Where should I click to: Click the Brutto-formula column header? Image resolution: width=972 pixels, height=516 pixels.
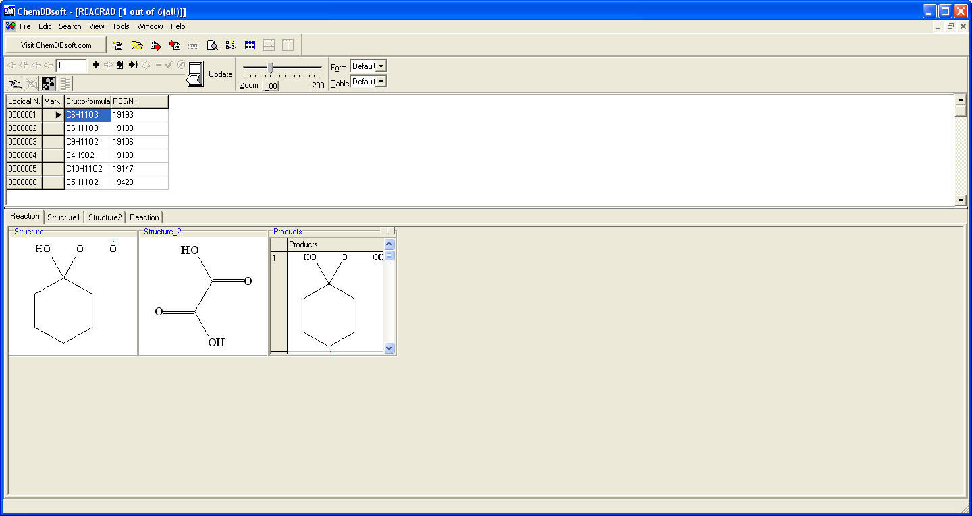[x=88, y=101]
